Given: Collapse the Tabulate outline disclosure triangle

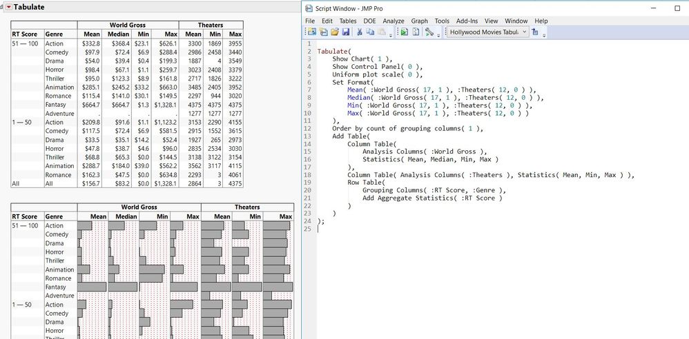Looking at the screenshot, I should [2, 7].
